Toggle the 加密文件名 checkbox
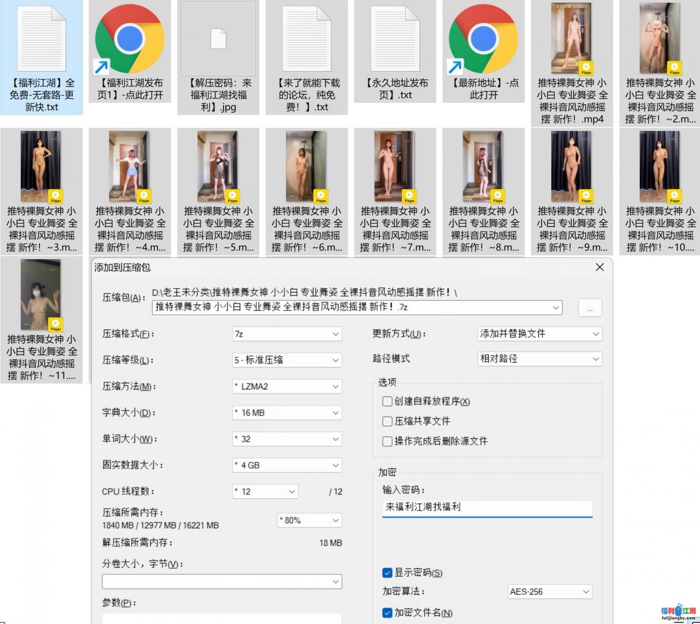 387,613
